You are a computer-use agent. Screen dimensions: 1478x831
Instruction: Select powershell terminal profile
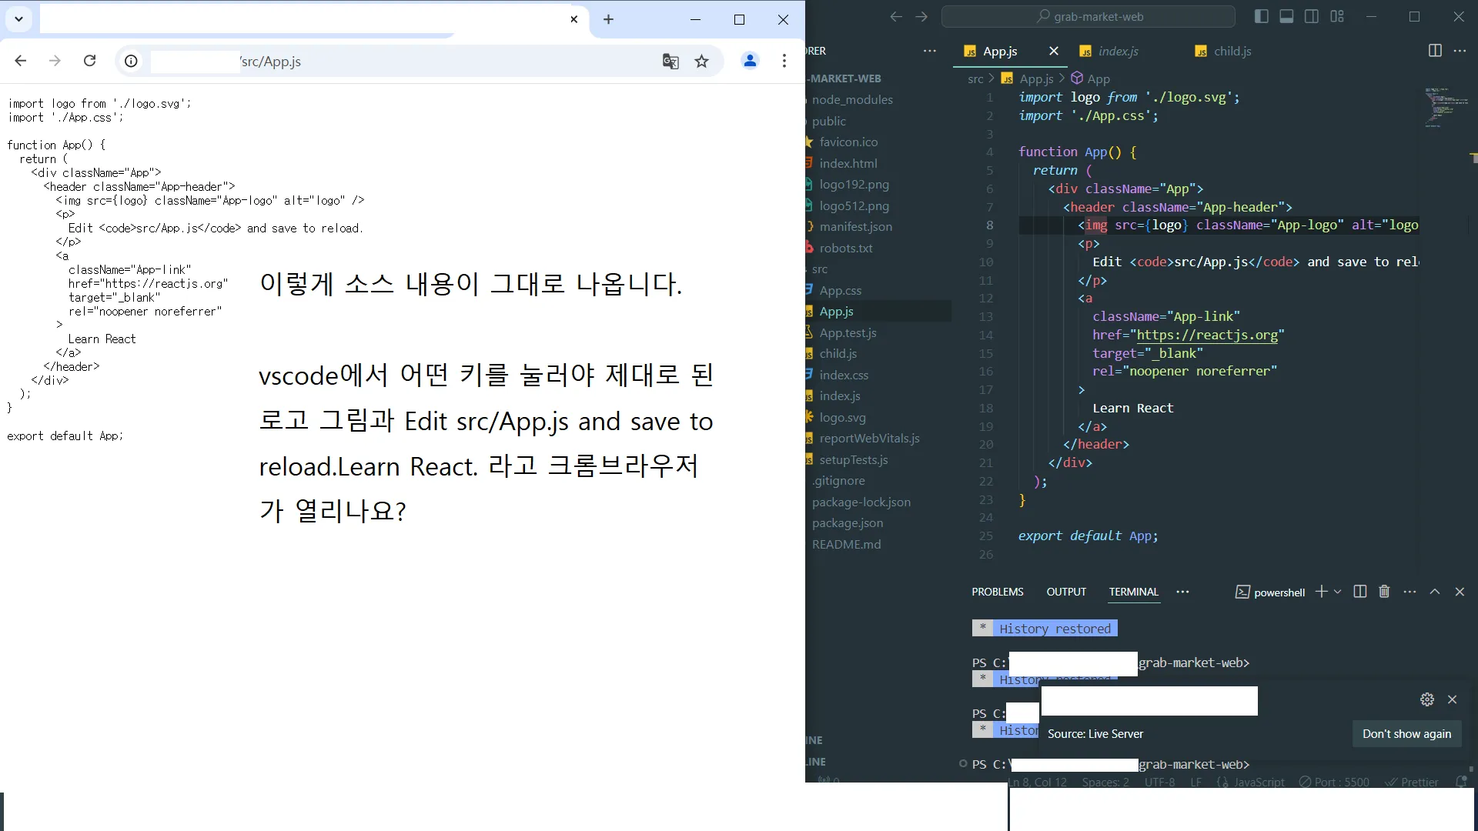(x=1270, y=592)
